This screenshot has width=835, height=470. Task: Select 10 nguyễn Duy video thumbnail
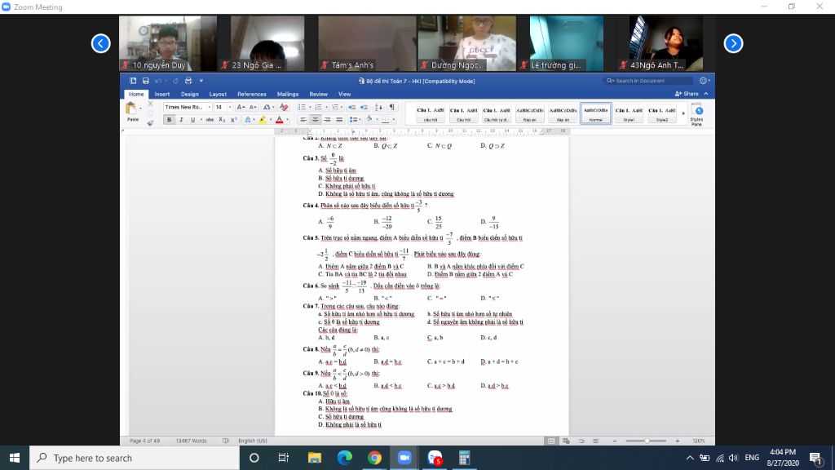pyautogui.click(x=168, y=43)
